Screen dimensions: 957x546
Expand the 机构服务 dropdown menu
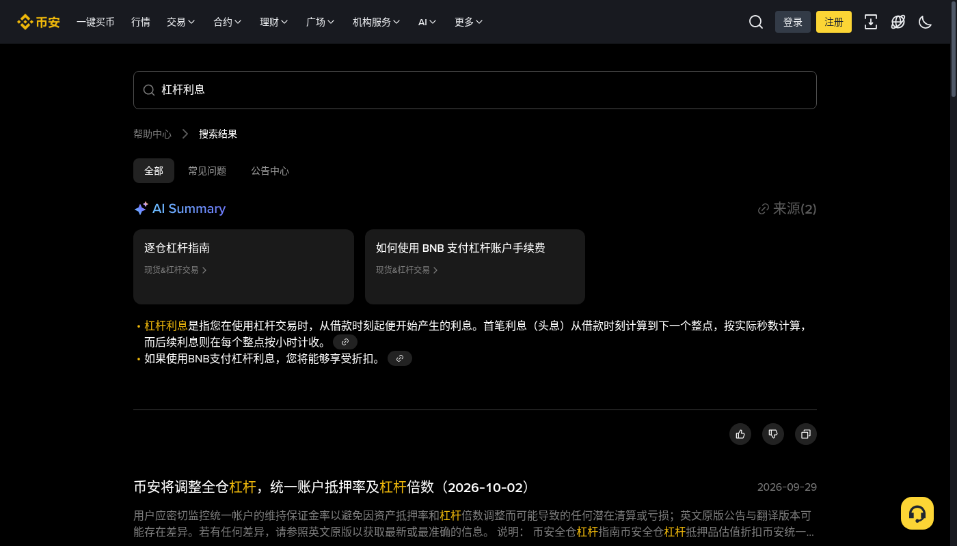(x=377, y=22)
